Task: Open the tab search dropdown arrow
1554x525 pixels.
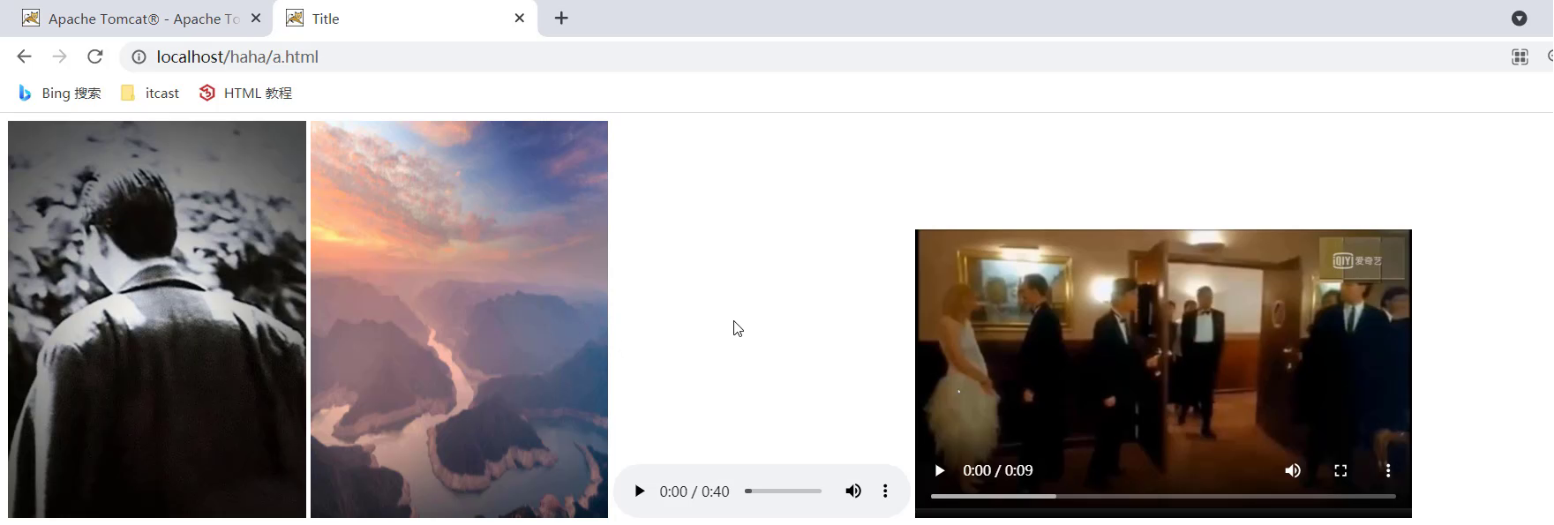Action: [1519, 19]
